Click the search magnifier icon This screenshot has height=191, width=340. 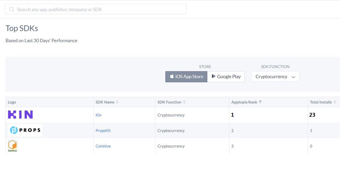click(x=12, y=9)
